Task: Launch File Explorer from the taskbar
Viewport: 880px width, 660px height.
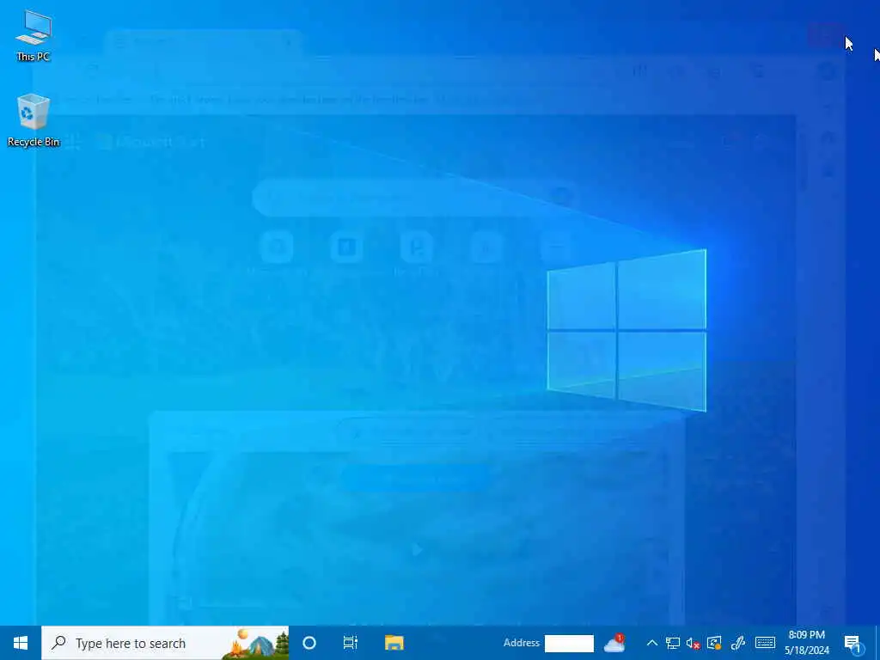Action: point(394,643)
